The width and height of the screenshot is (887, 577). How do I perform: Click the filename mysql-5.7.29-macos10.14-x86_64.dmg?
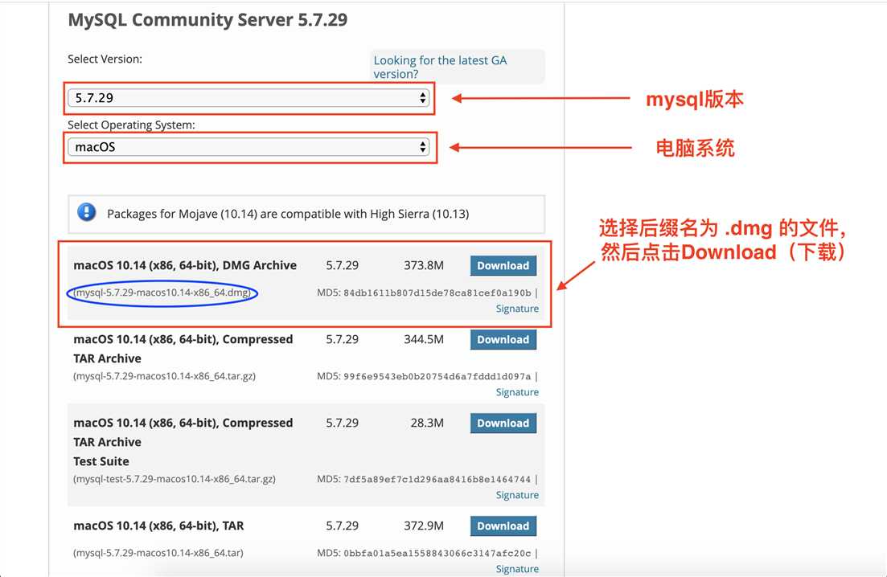pos(162,293)
